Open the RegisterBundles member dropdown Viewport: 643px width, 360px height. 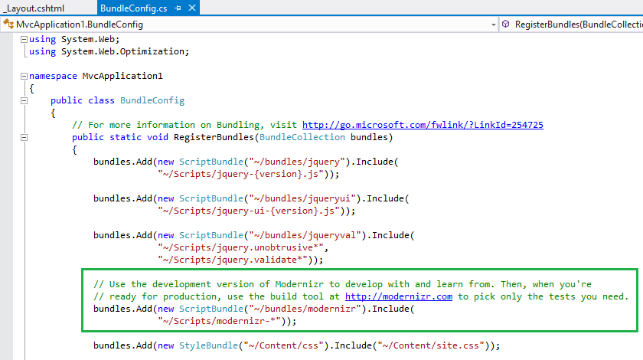tap(578, 25)
